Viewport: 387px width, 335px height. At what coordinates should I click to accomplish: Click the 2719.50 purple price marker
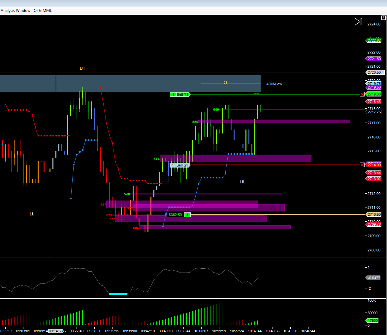pos(373,87)
